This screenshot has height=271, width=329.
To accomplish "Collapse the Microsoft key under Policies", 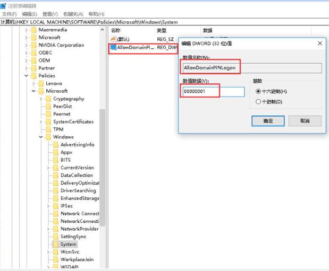I will point(33,91).
